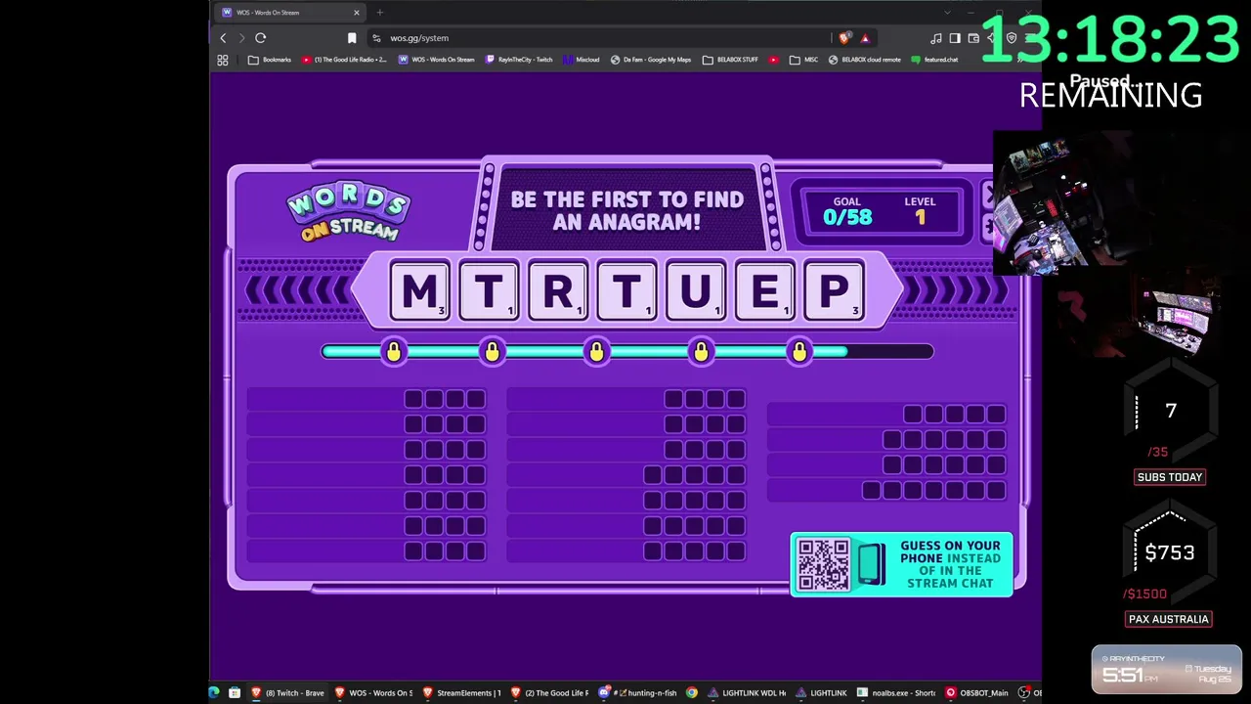Click the second padlock on the progress bar
The width and height of the screenshot is (1251, 704).
coord(493,351)
